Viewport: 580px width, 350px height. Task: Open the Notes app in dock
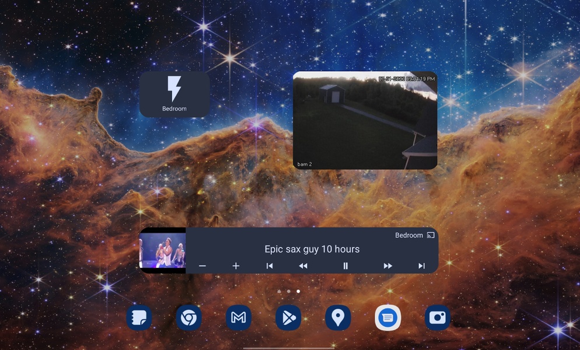point(139,317)
